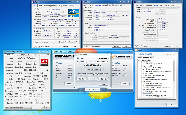
Task: Click title icon of CPU-Z CPU-tab window
Action: [33, 2]
